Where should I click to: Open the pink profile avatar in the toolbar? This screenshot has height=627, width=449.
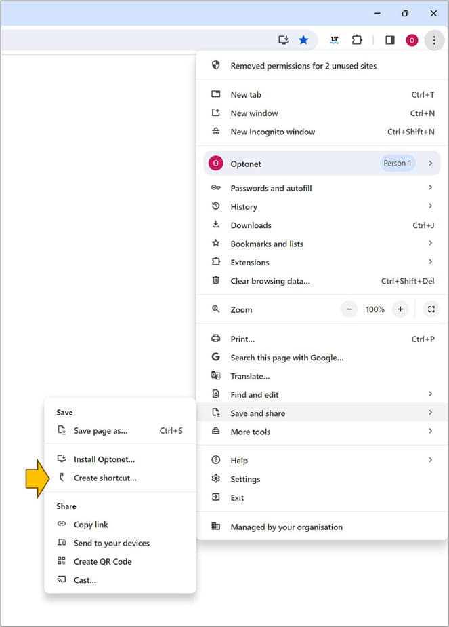click(x=412, y=40)
